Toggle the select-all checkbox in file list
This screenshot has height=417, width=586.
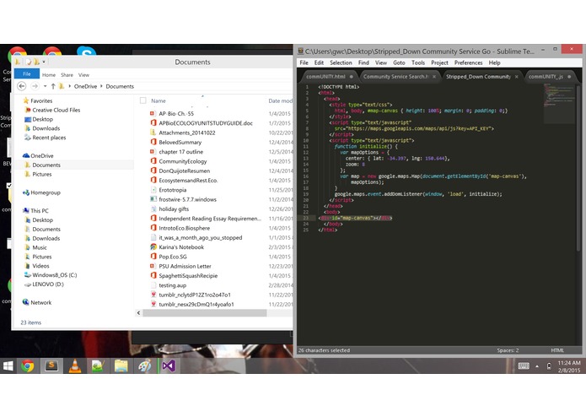[x=142, y=100]
